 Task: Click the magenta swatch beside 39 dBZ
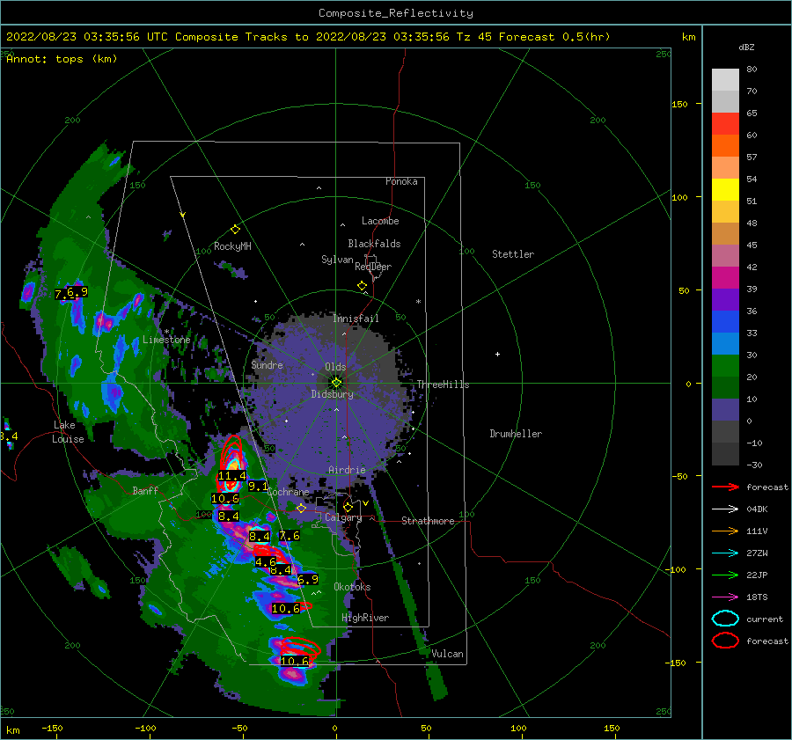point(725,277)
